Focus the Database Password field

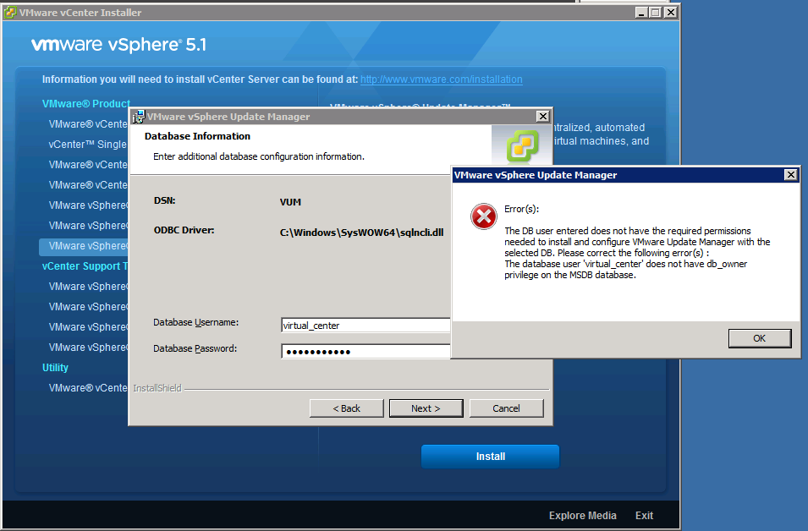tap(366, 351)
